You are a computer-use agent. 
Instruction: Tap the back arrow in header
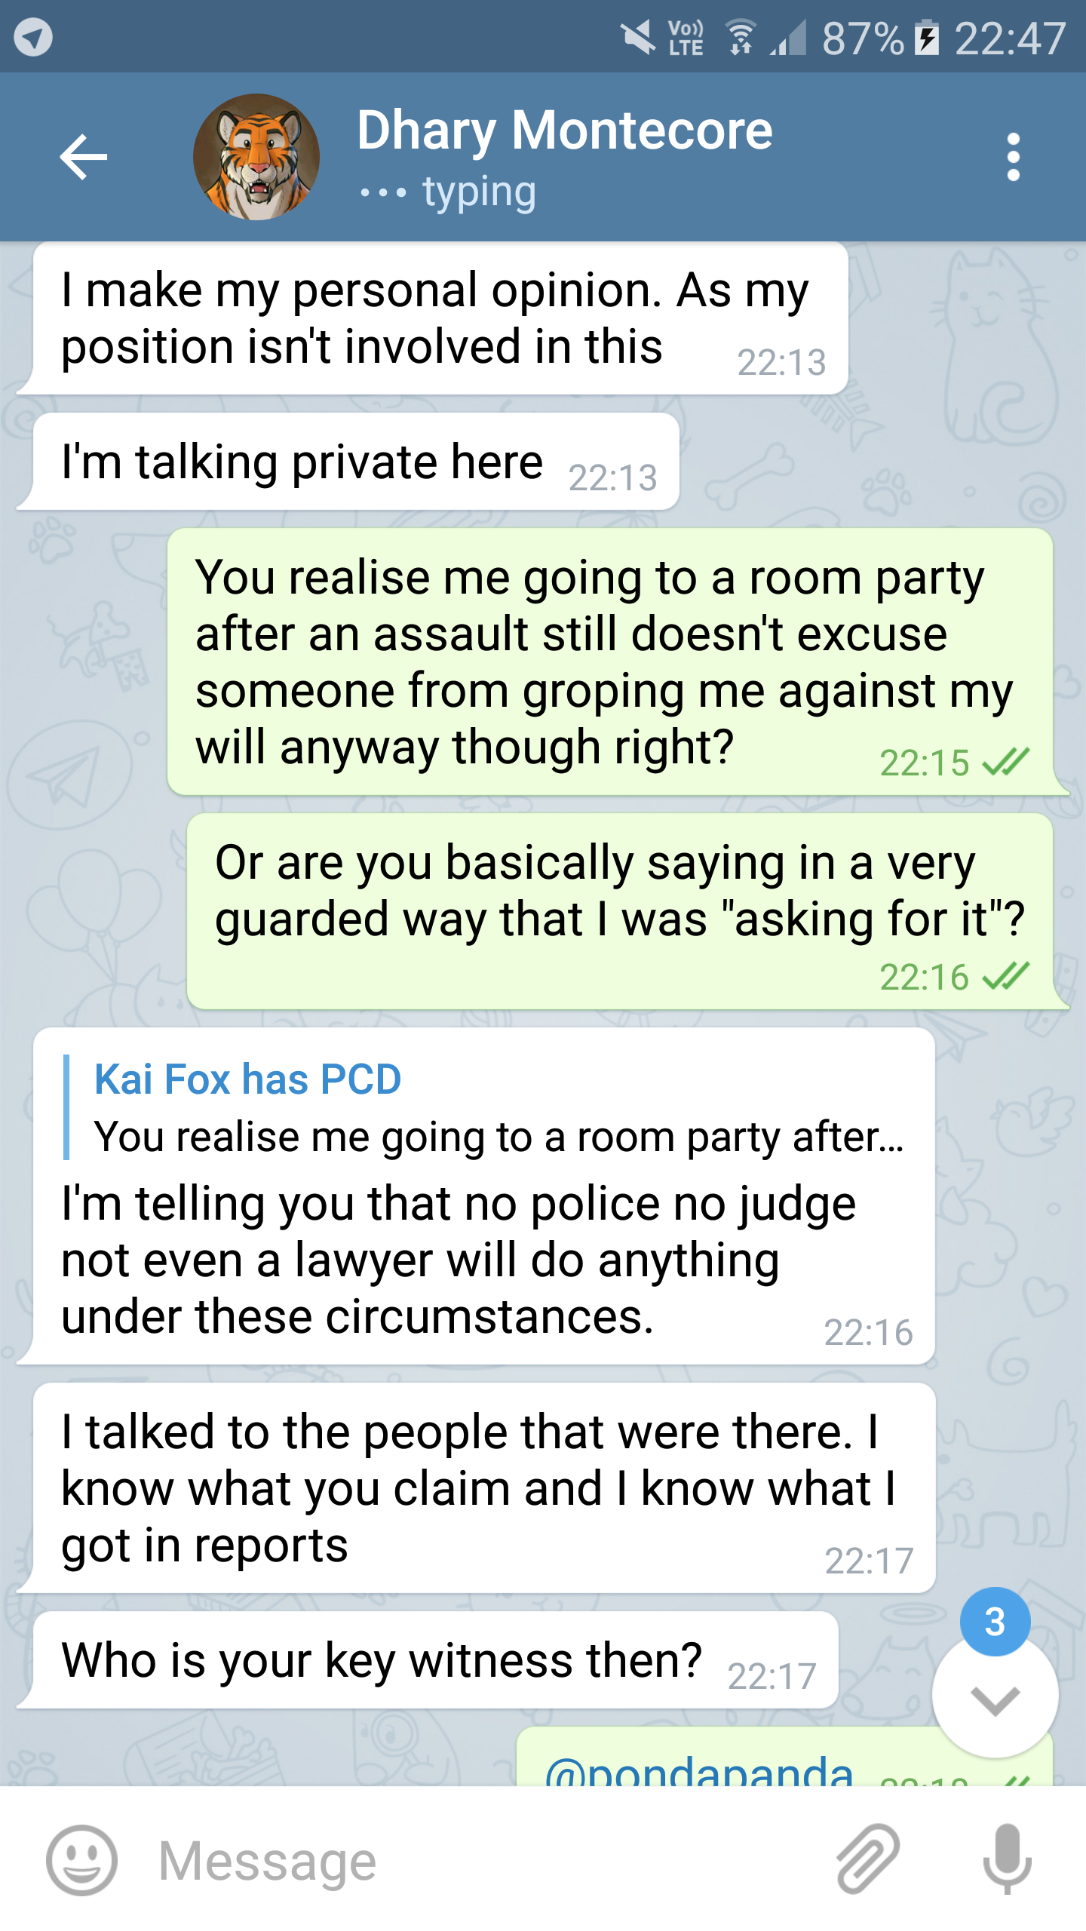pyautogui.click(x=83, y=157)
